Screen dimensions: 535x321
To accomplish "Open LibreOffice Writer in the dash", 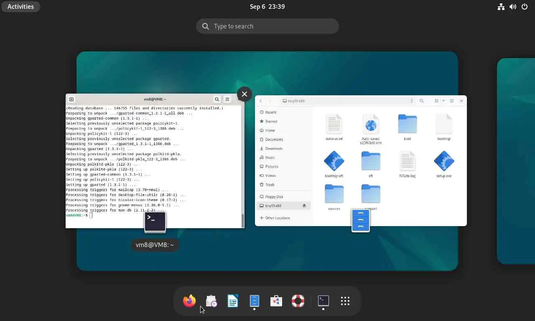I will point(233,301).
